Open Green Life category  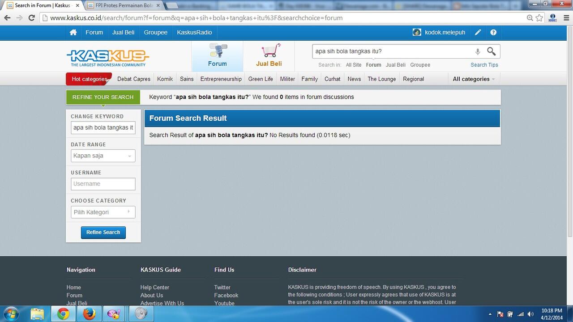pos(261,79)
